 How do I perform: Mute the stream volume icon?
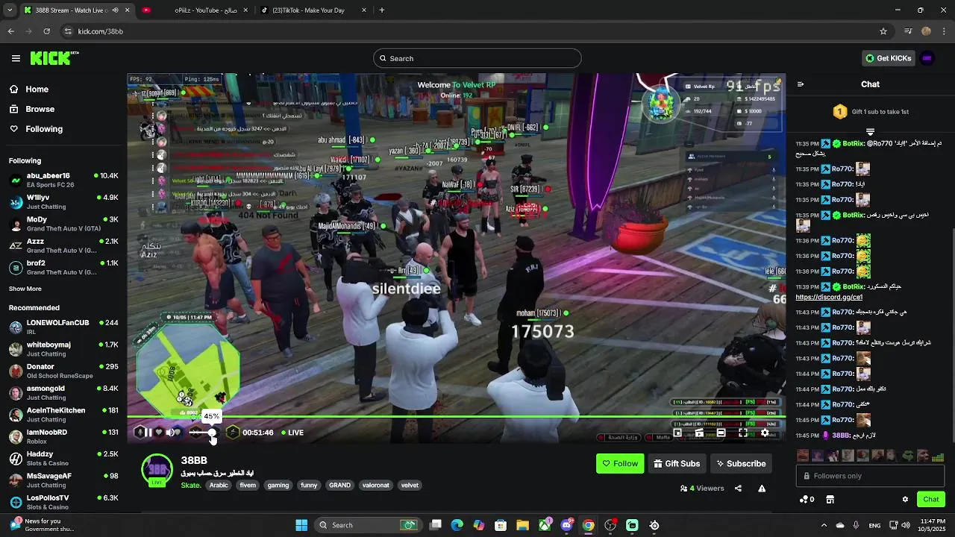(170, 433)
